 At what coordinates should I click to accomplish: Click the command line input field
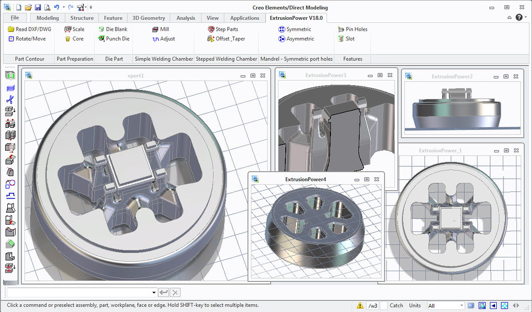pyautogui.click(x=79, y=292)
